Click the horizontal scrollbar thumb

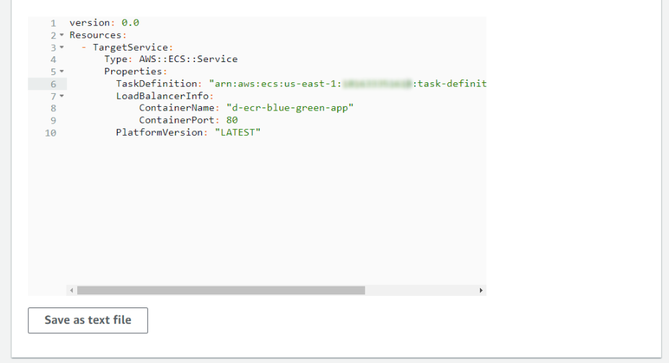[x=220, y=290]
